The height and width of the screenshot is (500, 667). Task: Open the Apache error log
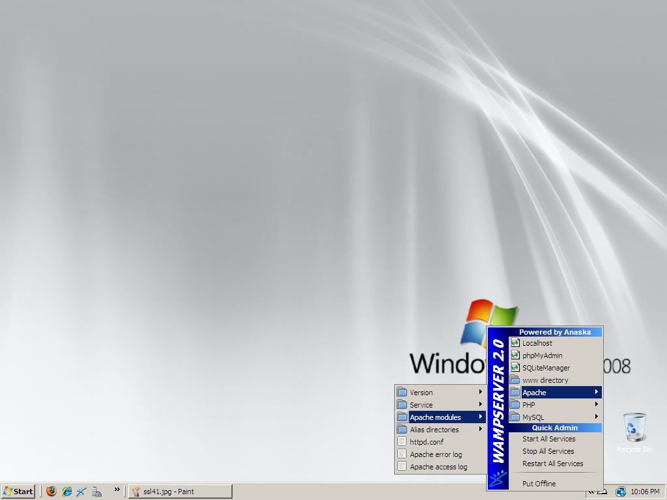pos(436,454)
